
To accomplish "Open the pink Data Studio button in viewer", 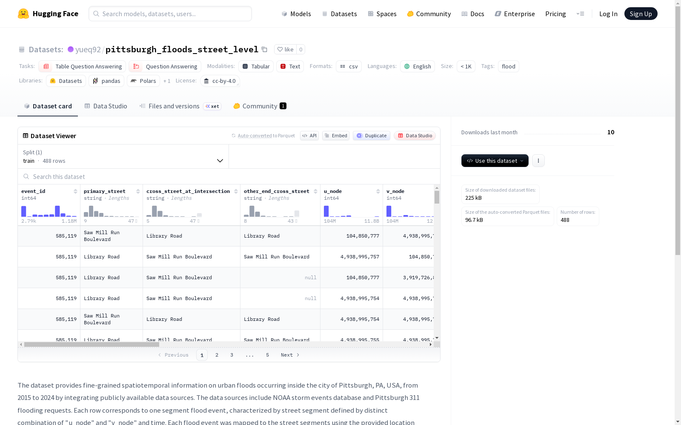I will tap(415, 136).
